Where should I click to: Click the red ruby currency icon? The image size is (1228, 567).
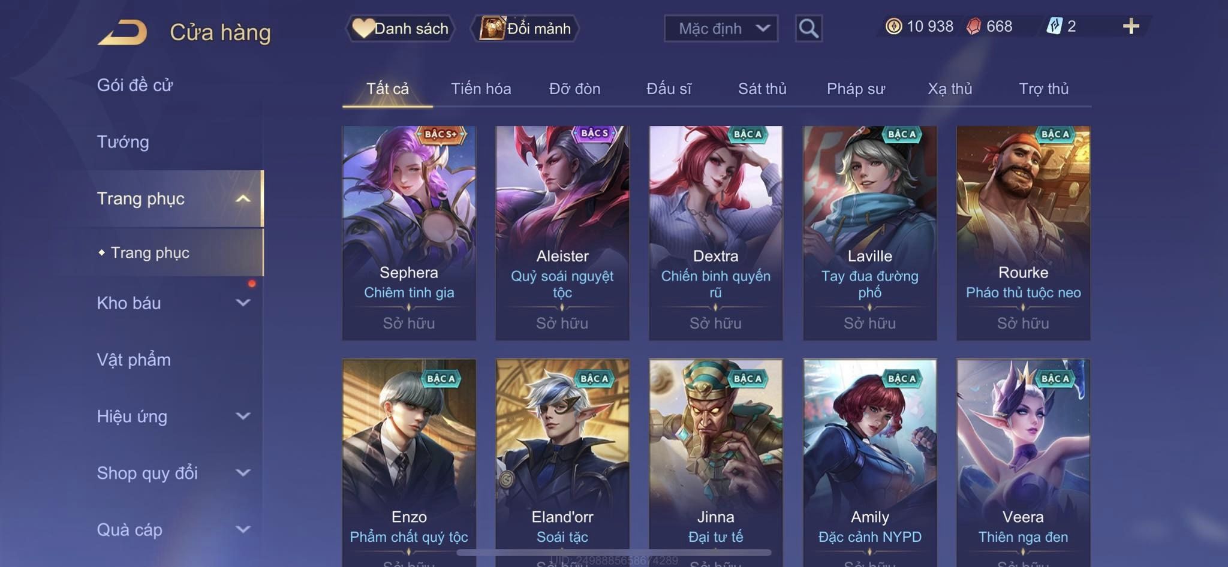pyautogui.click(x=974, y=26)
